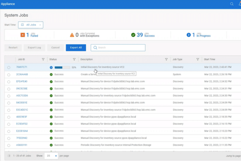
Task: Click the red Failed jobs icon
Action: tap(23, 35)
